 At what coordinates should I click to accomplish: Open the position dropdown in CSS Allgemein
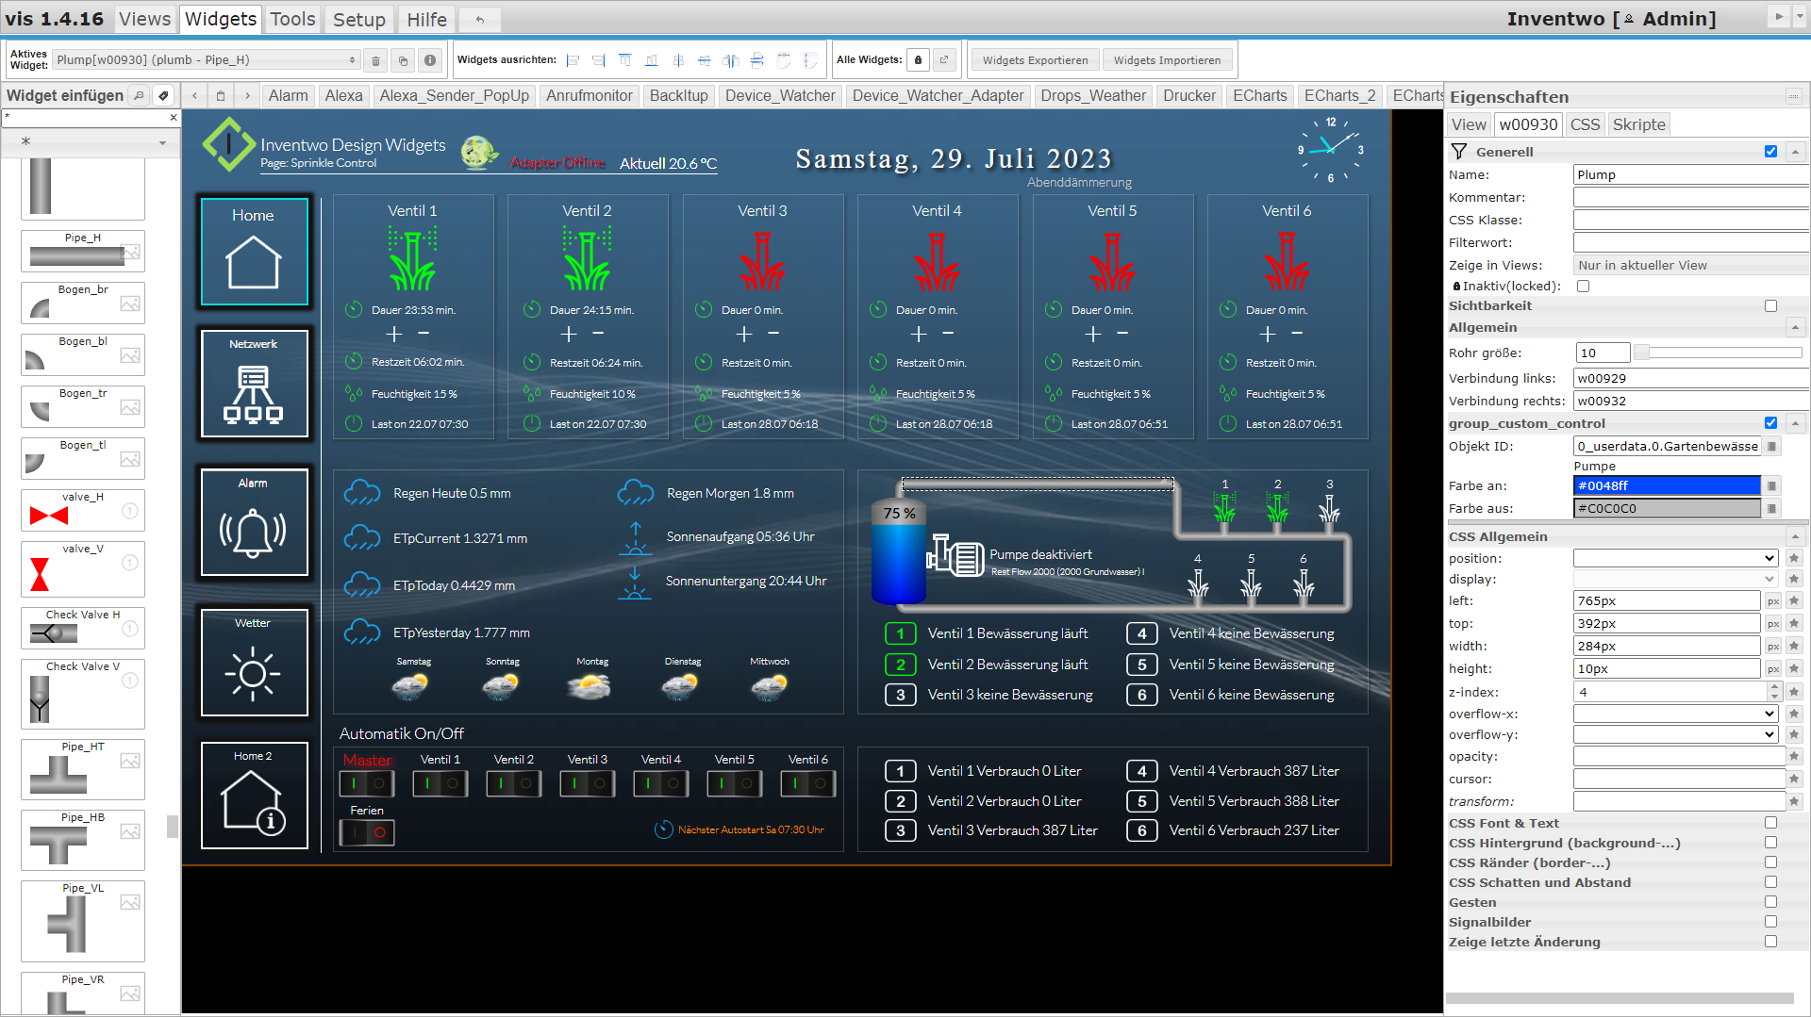(1676, 557)
